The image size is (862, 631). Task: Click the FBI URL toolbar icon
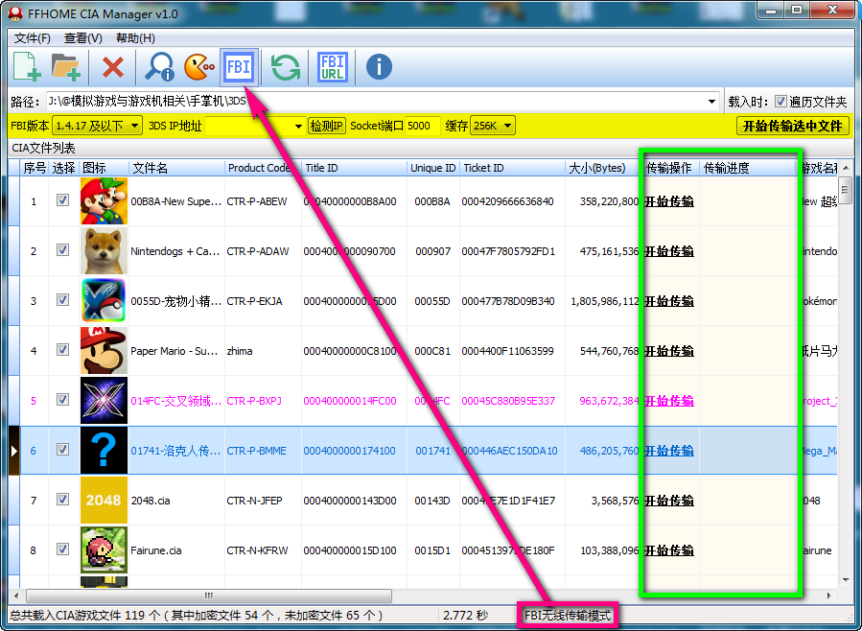(x=333, y=67)
